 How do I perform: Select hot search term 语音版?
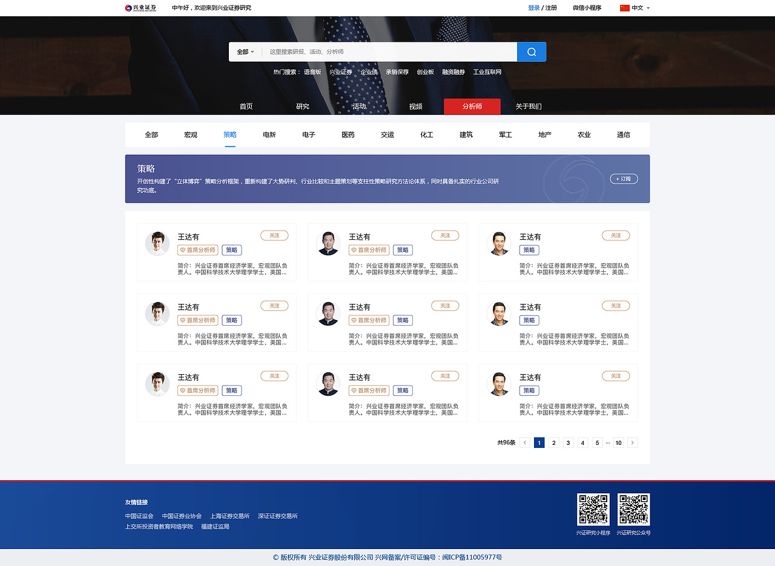(312, 72)
